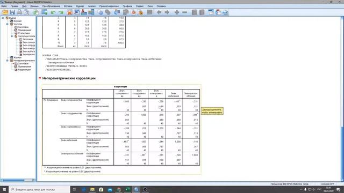Open the Файл menu

(x=4, y=6)
